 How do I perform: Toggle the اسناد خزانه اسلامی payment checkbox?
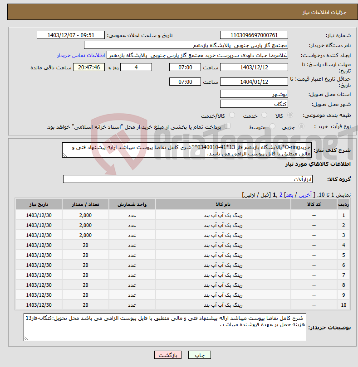click(227, 126)
